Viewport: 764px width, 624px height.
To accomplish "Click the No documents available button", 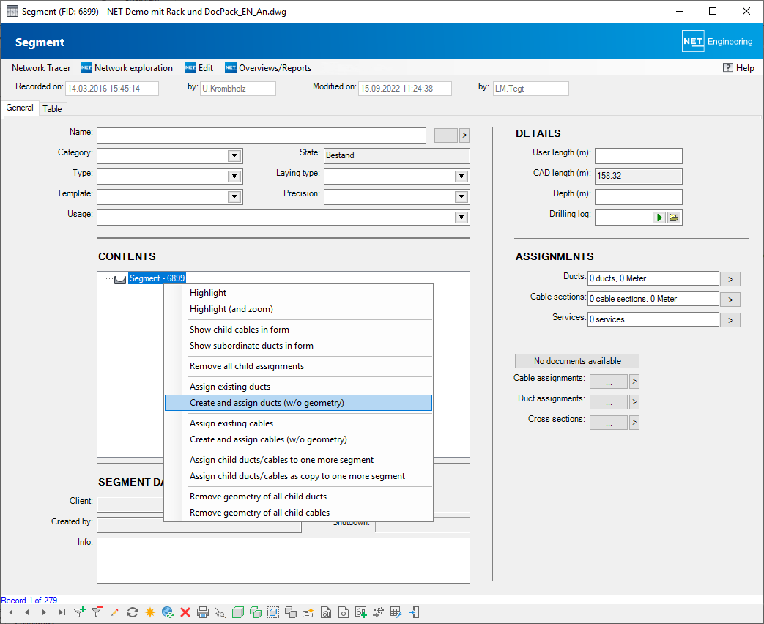I will tap(577, 361).
